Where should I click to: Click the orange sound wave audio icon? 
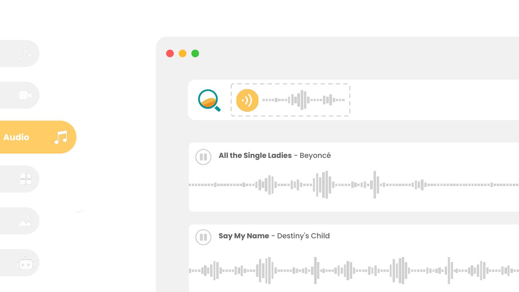tap(247, 100)
